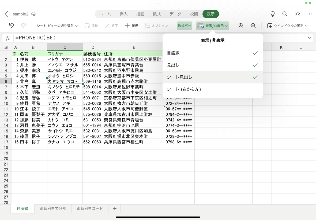Open the 都道府県コード sheet tab

tap(90, 208)
